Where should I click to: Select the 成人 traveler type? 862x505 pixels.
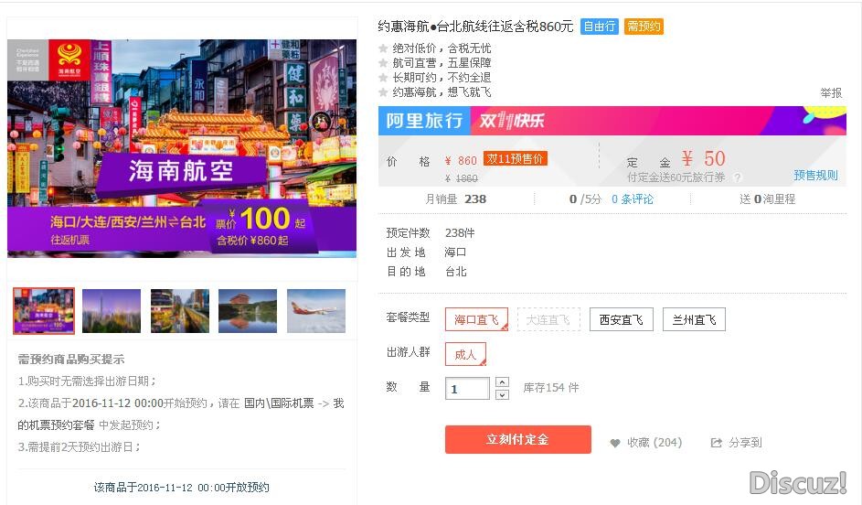(465, 354)
